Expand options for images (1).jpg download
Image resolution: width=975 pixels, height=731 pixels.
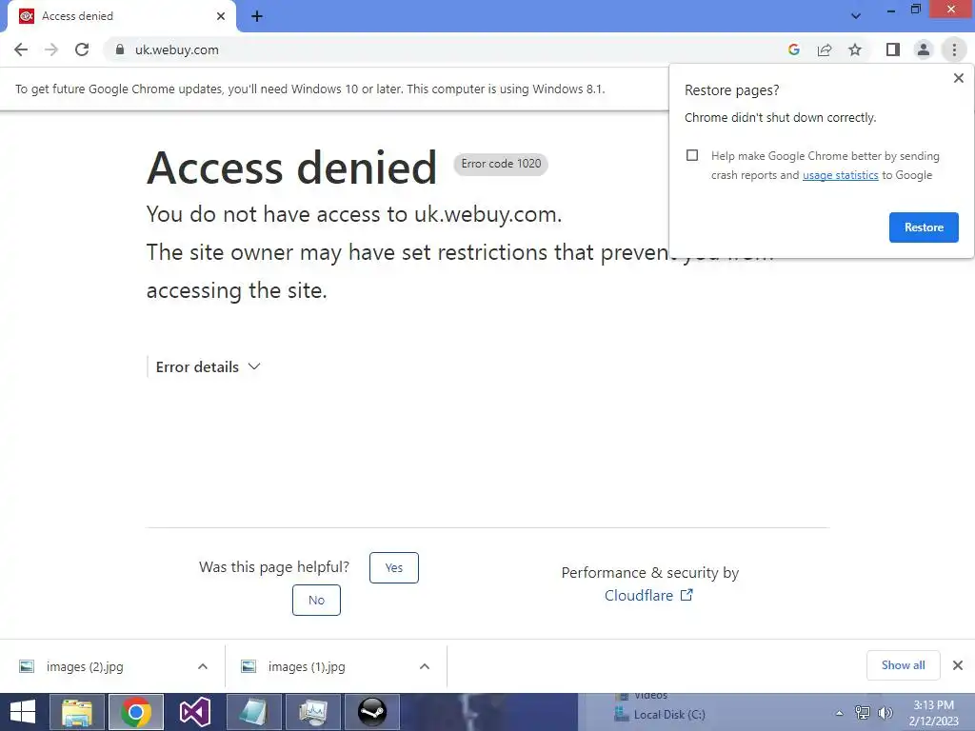click(425, 666)
